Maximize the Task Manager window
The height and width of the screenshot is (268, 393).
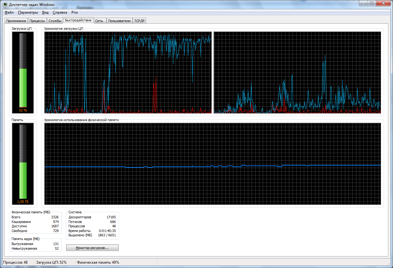point(372,3)
